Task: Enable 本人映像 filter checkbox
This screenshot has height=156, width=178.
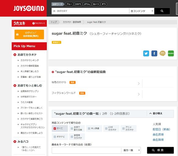Action: tap(89, 129)
